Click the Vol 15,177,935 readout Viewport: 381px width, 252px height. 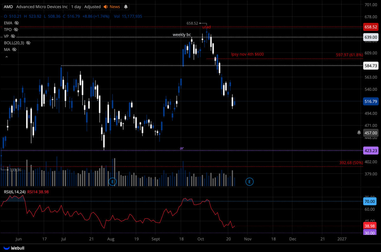(128, 16)
